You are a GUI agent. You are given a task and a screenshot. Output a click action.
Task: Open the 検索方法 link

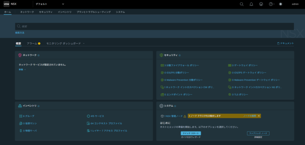click(20, 33)
